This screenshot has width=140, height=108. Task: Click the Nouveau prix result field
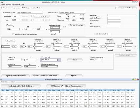[50, 60]
